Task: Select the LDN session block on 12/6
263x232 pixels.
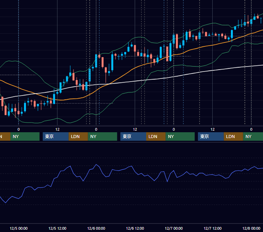Action: point(156,136)
